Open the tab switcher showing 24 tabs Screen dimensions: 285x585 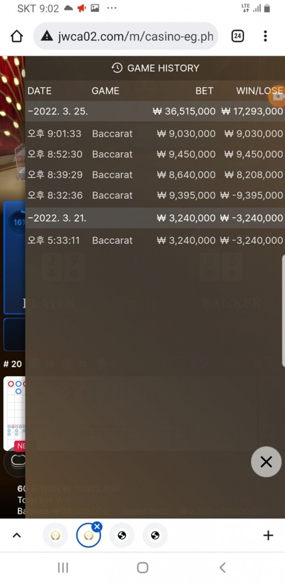tap(238, 36)
